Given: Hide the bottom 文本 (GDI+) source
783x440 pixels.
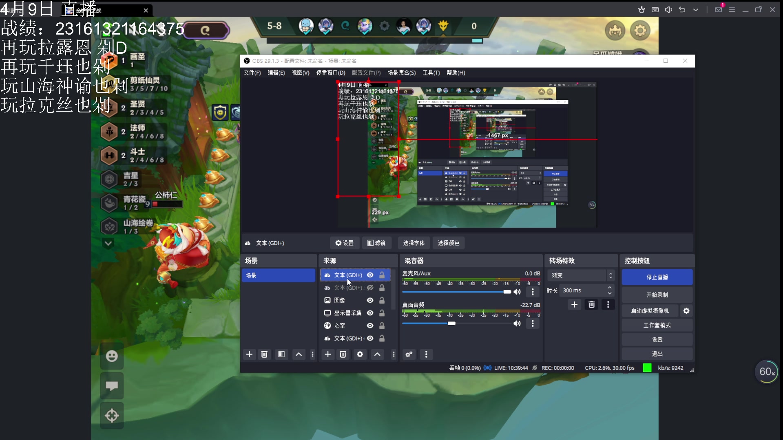Looking at the screenshot, I should tap(370, 338).
